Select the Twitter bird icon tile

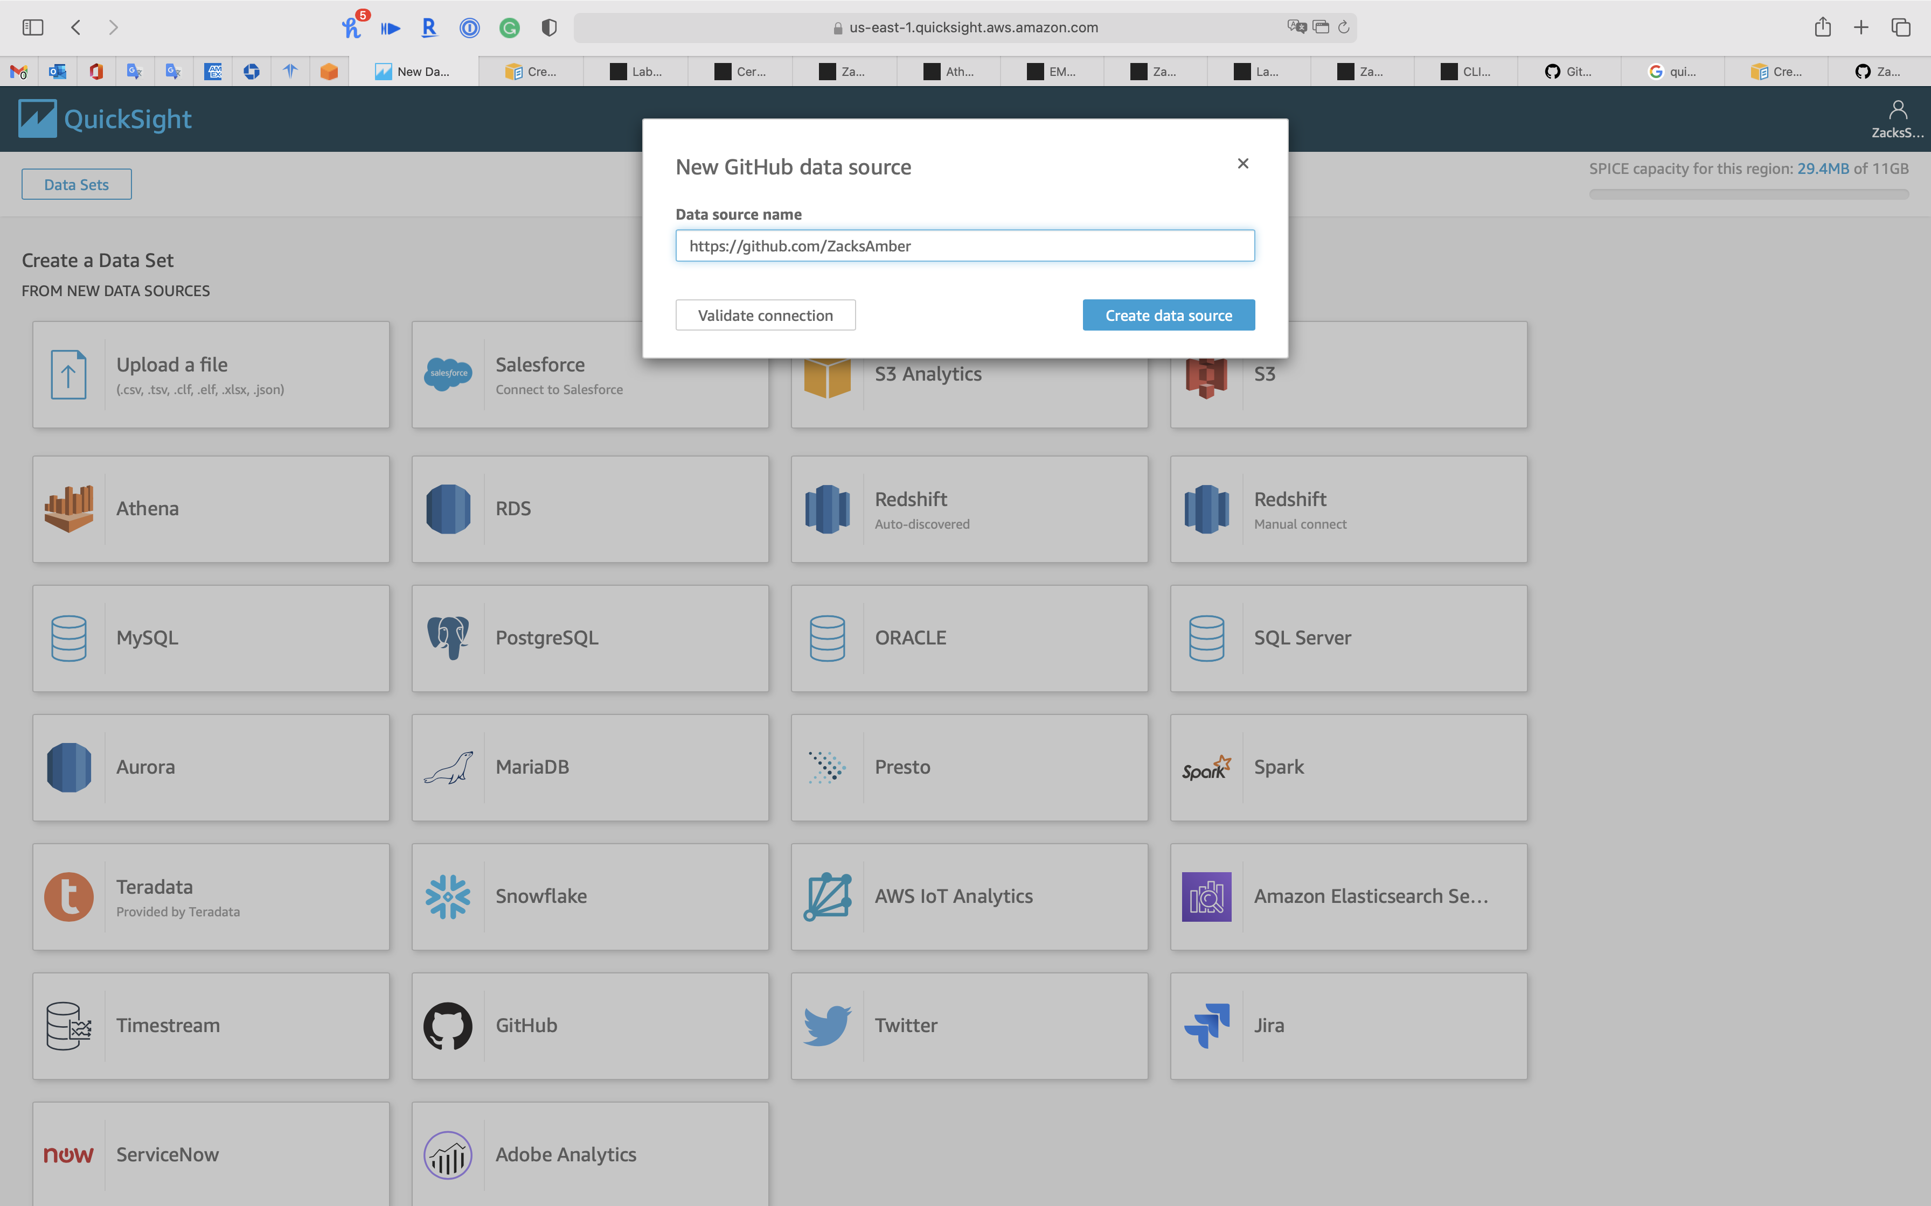[x=826, y=1026]
